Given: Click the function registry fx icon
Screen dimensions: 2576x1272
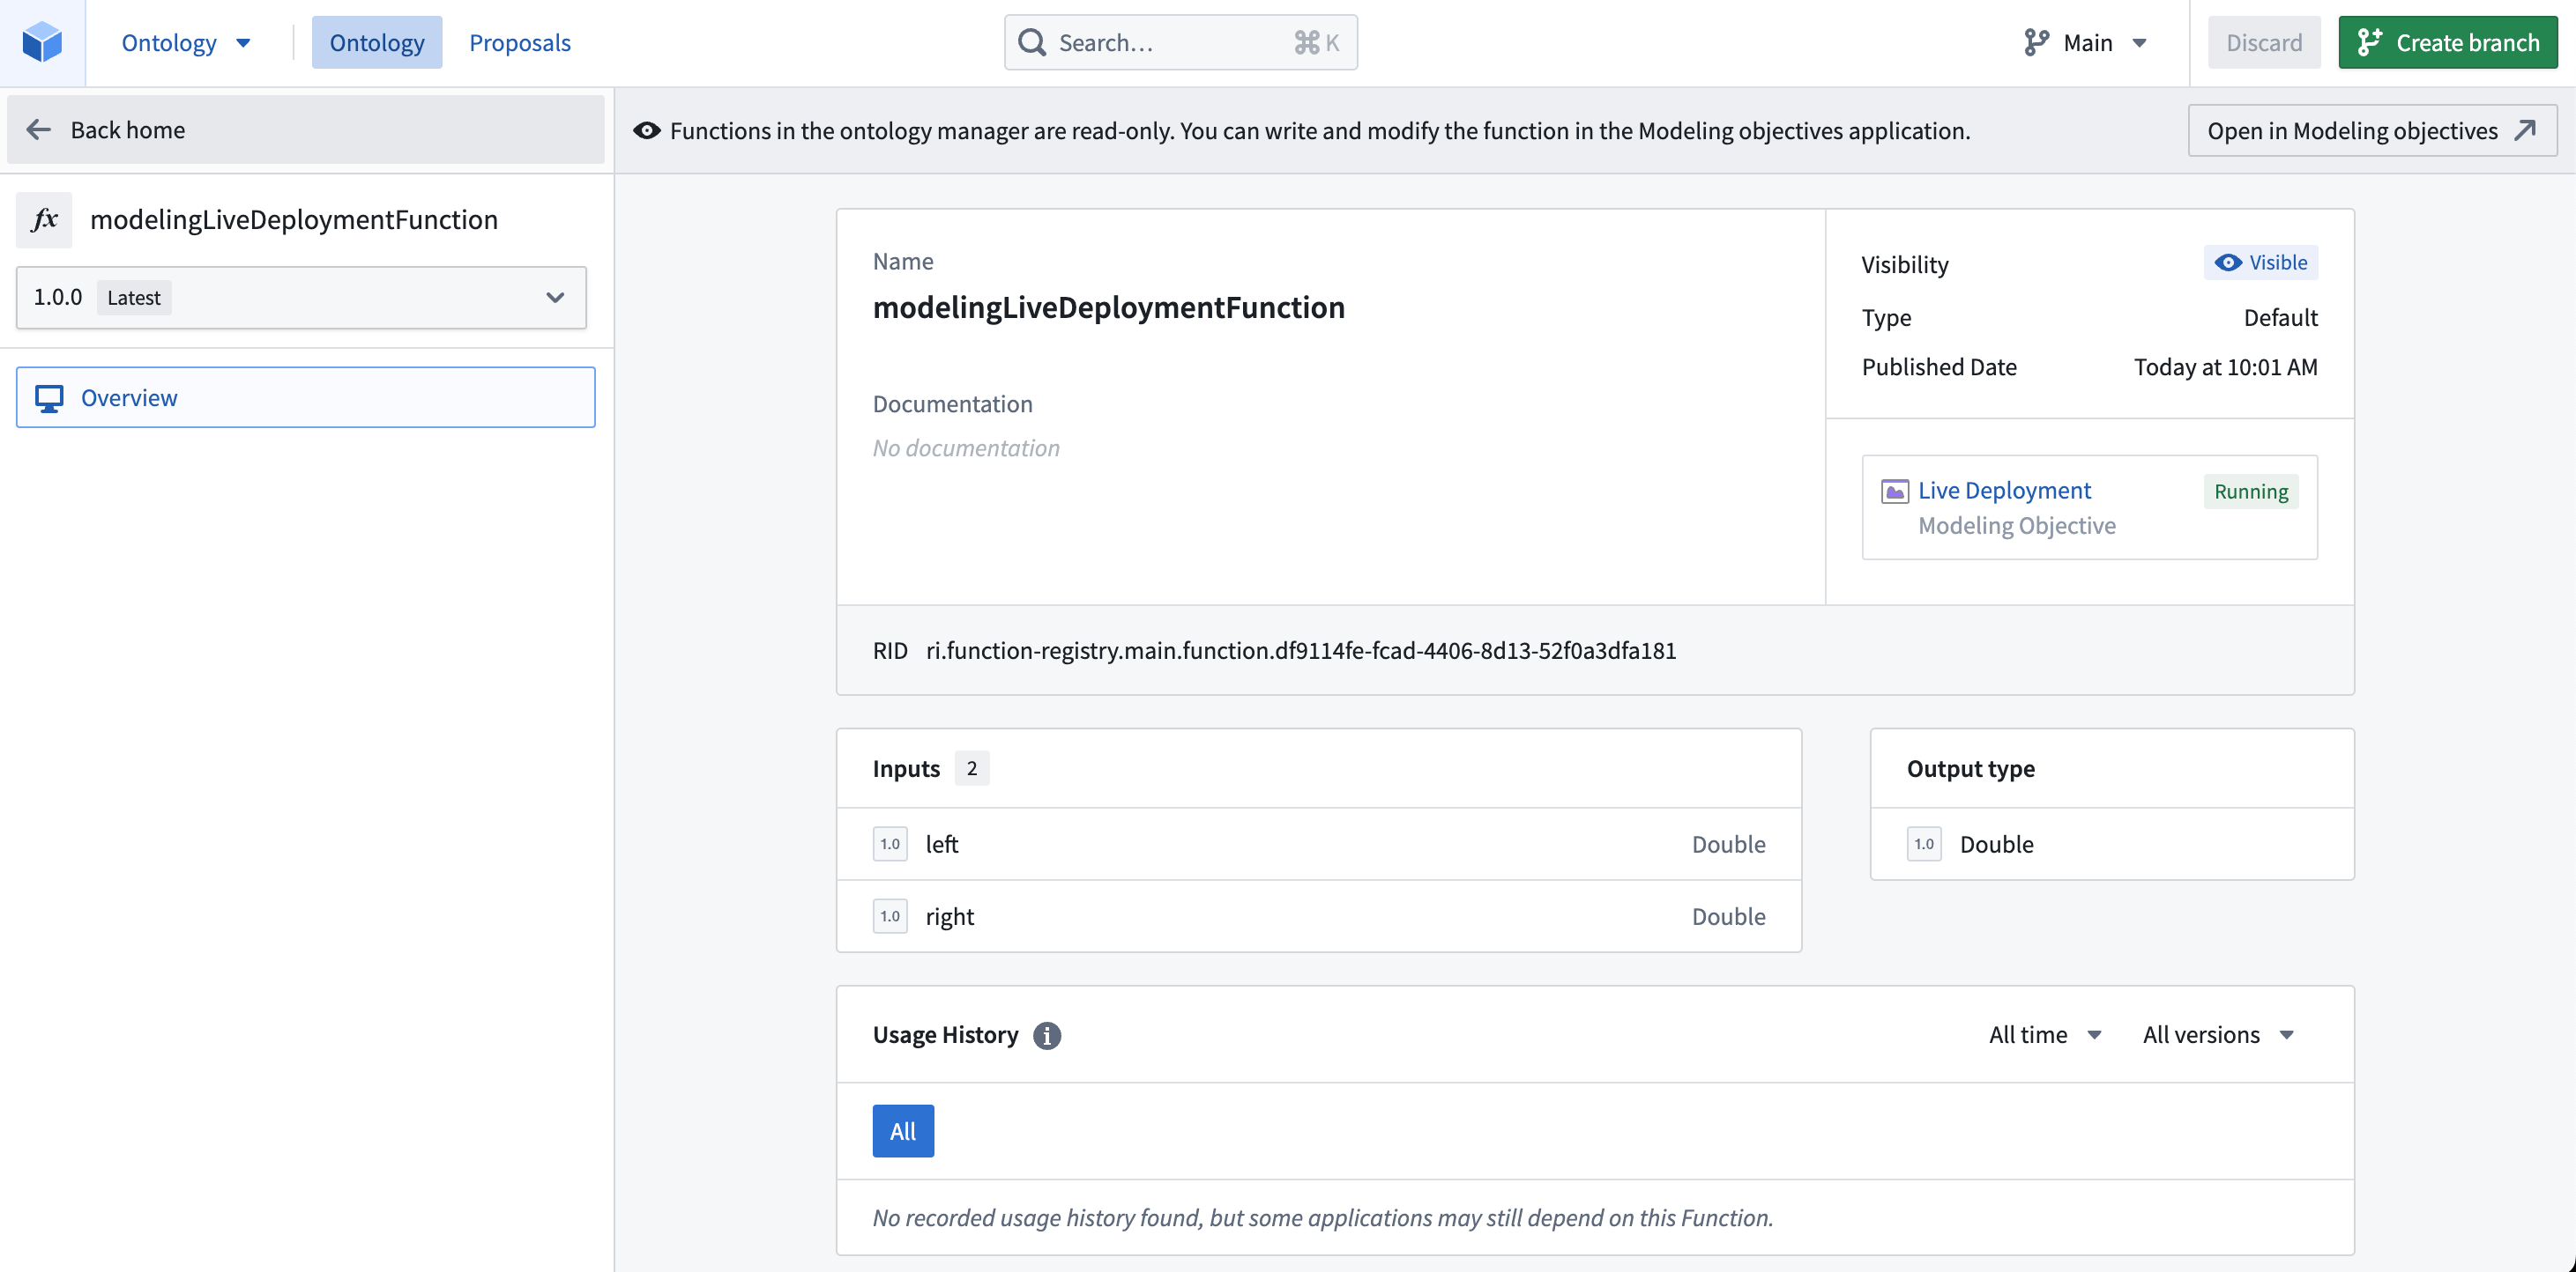Looking at the screenshot, I should pos(46,218).
